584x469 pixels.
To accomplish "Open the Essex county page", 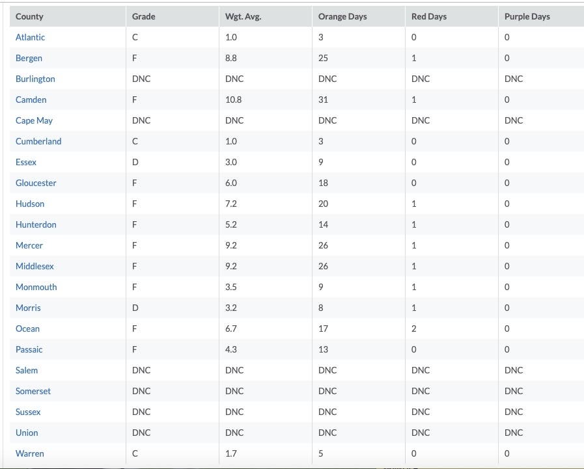I will 26,162.
